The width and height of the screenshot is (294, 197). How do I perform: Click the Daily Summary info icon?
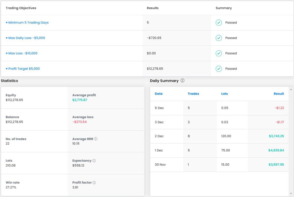coord(182,81)
